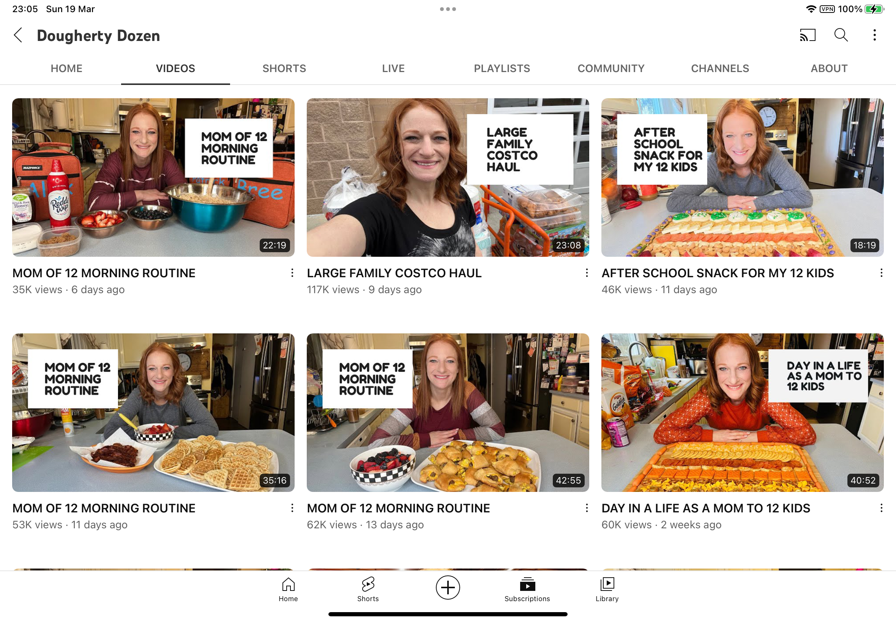Screen dimensions: 896x622
Task: Open options for 35K views Morning Routine video
Action: tap(292, 273)
